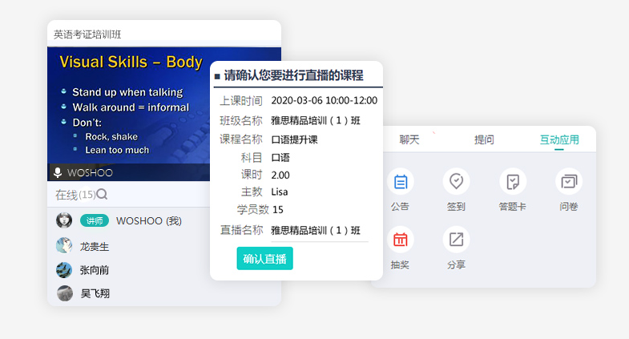This screenshot has height=339, width=629.
Task: Open the 答题卡 answer card icon
Action: [513, 182]
